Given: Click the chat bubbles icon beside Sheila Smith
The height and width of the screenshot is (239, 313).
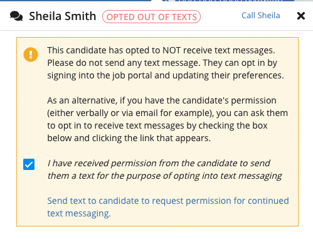Looking at the screenshot, I should [x=16, y=16].
